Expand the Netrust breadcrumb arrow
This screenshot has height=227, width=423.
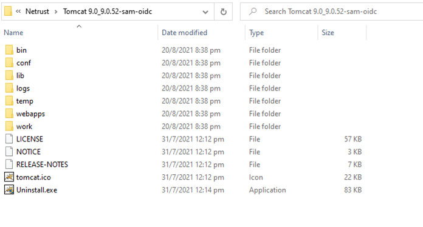[x=56, y=12]
